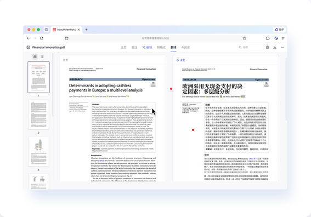The image size is (311, 217).
Task: Click the Introduction heading in the original document
Action: pyautogui.click(x=96, y=156)
